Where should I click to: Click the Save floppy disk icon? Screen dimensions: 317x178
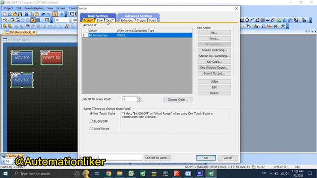20,14
